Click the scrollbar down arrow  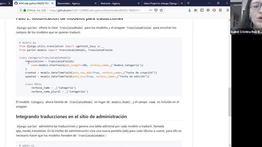pyautogui.click(x=230, y=145)
